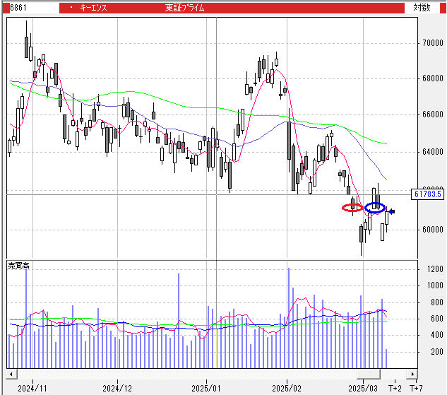Click the 70000 price axis label
Viewport: 447px width, 395px height.
(433, 43)
